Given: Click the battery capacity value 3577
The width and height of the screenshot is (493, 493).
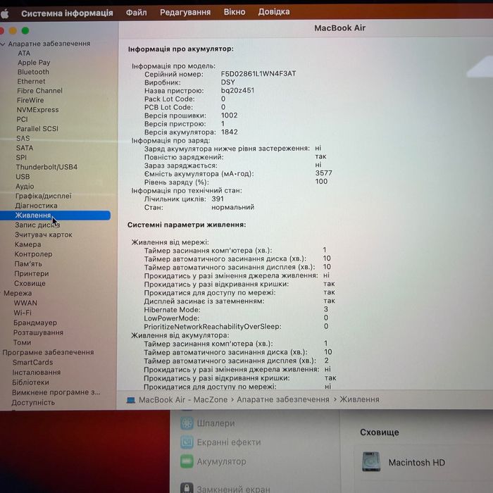Looking at the screenshot, I should click(324, 173).
